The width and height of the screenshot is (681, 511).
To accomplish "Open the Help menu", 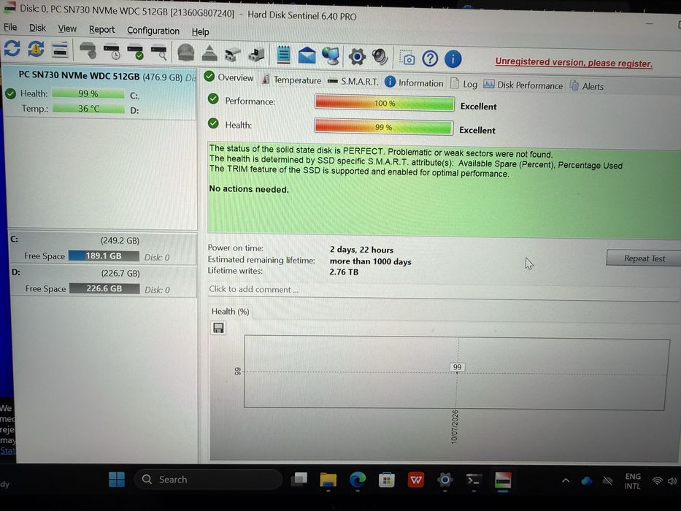I will point(200,31).
